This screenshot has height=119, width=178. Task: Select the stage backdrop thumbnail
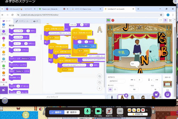coord(168,84)
